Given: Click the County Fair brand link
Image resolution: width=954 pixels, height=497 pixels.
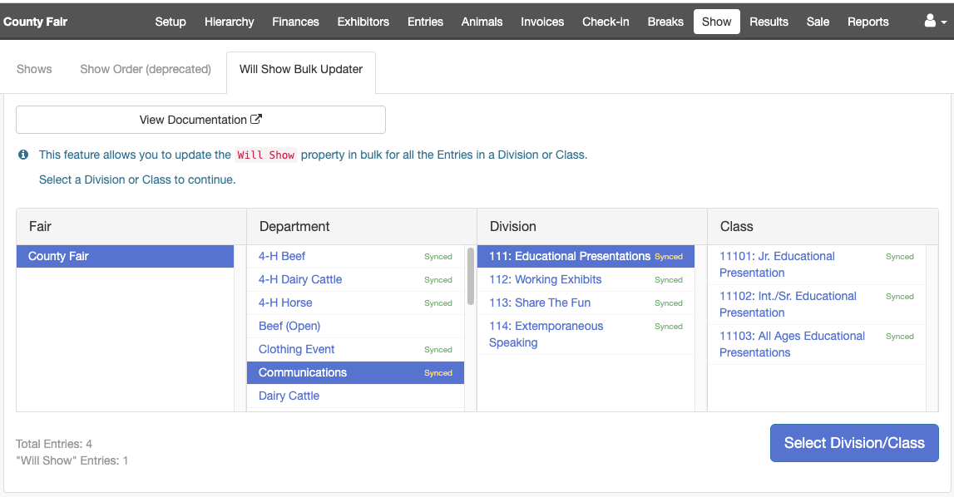Looking at the screenshot, I should pos(35,22).
